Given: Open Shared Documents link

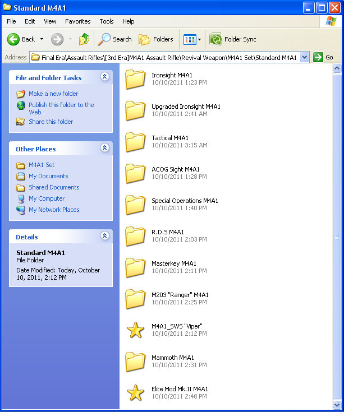Looking at the screenshot, I should [x=54, y=187].
